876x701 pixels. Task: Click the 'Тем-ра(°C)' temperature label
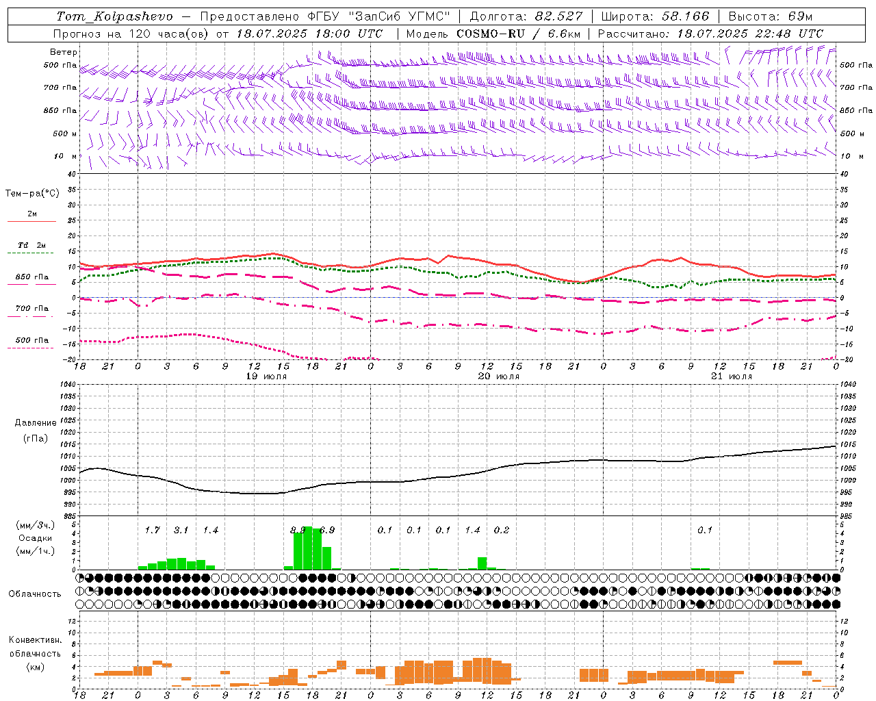tap(32, 194)
